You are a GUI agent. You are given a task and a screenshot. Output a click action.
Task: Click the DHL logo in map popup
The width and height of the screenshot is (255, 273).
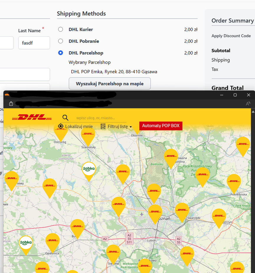(32, 117)
